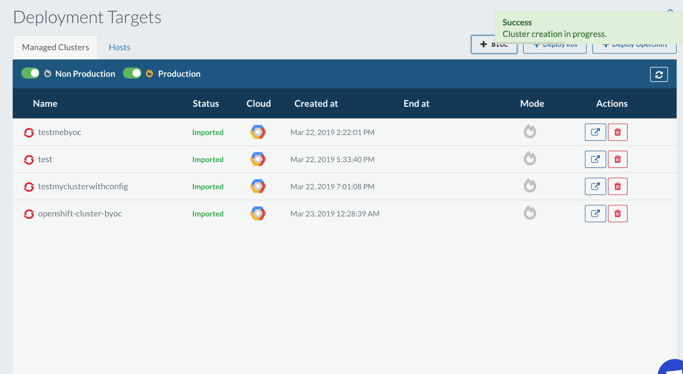
Task: Click the Created at column header
Action: pyautogui.click(x=316, y=103)
